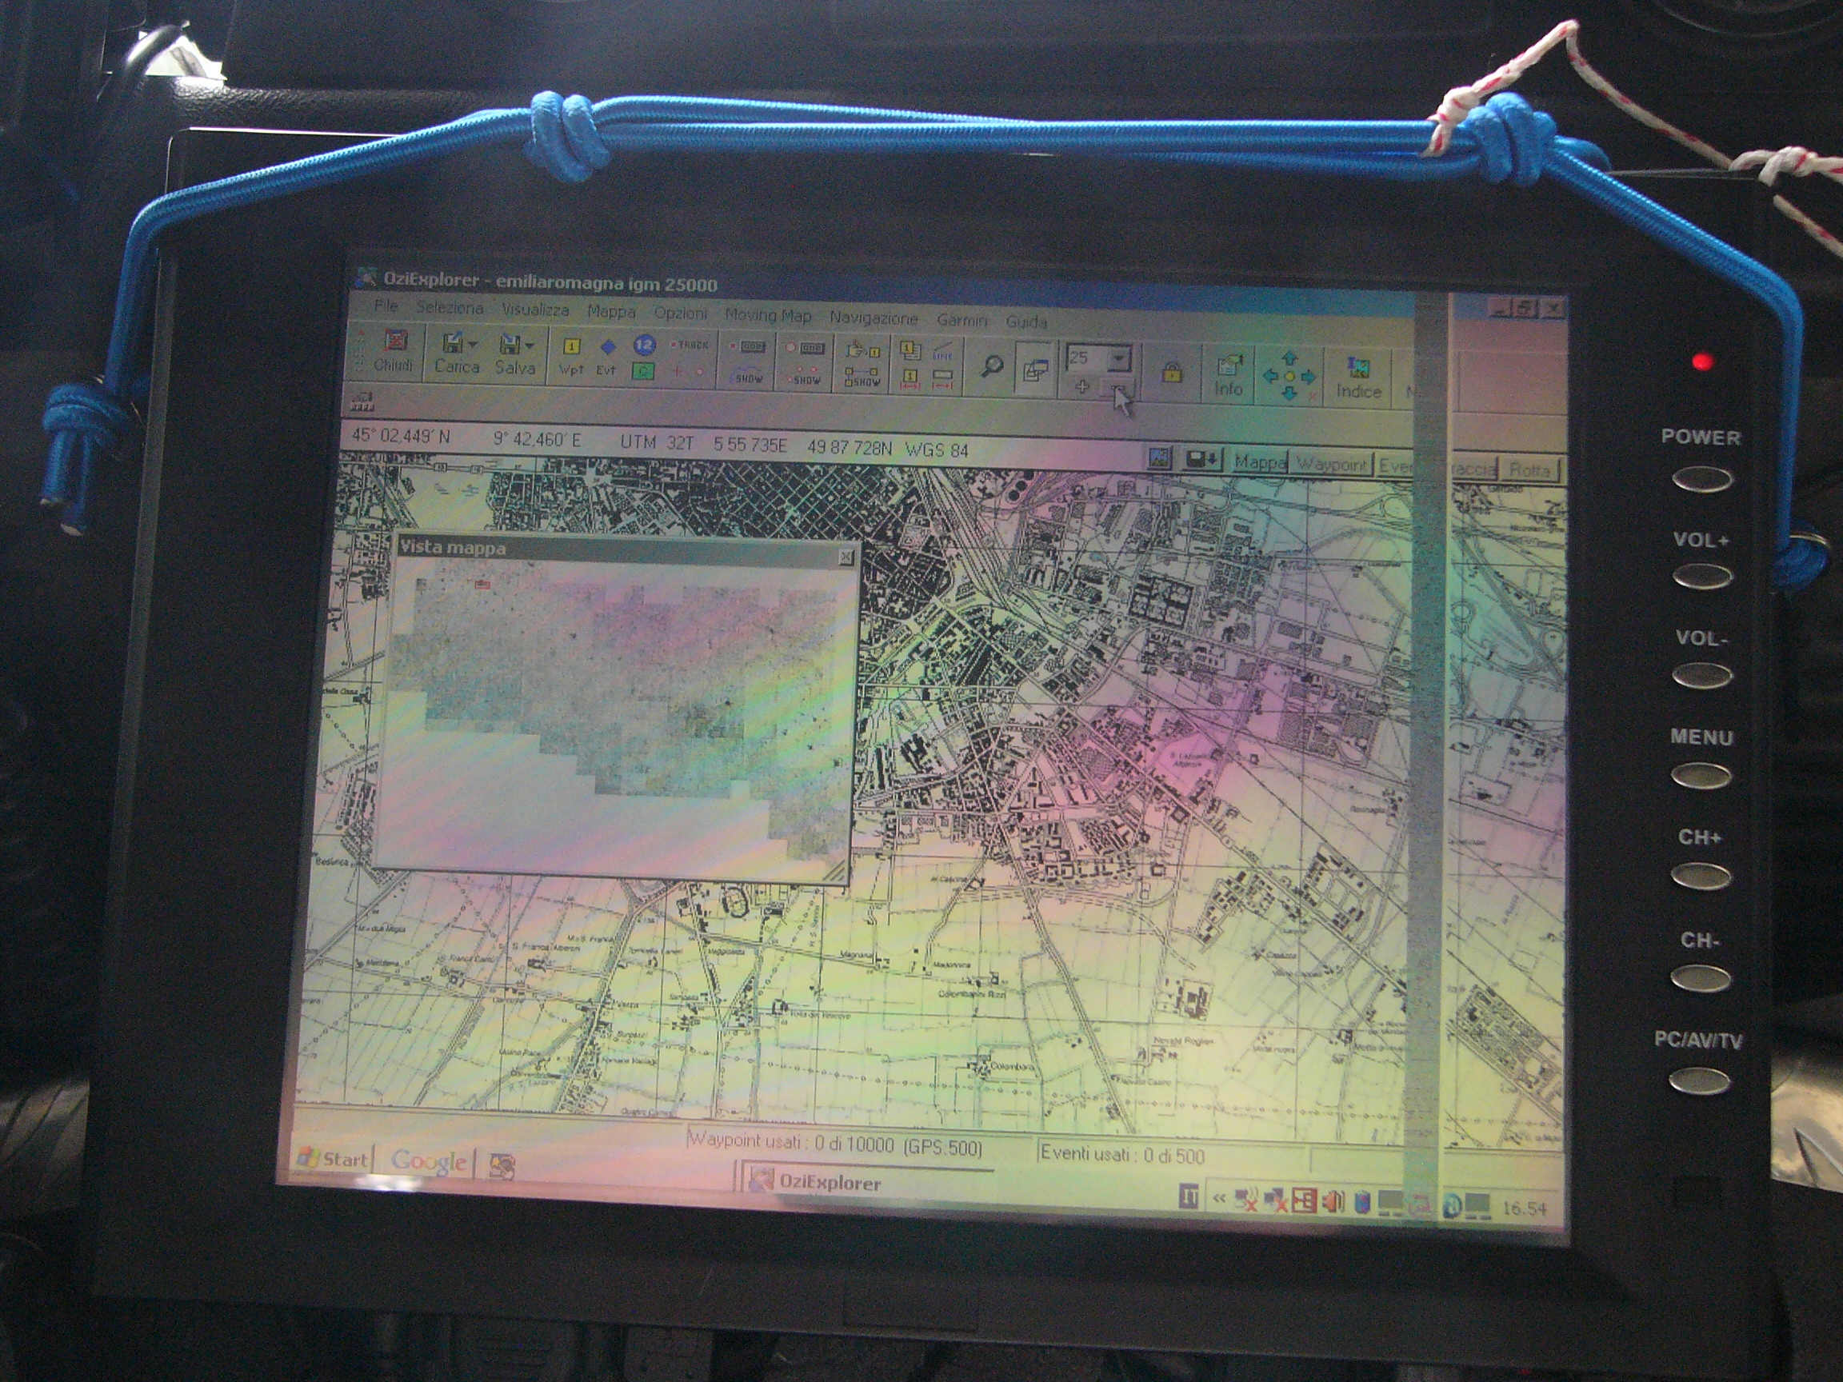Click the Rotta button

click(x=1529, y=470)
